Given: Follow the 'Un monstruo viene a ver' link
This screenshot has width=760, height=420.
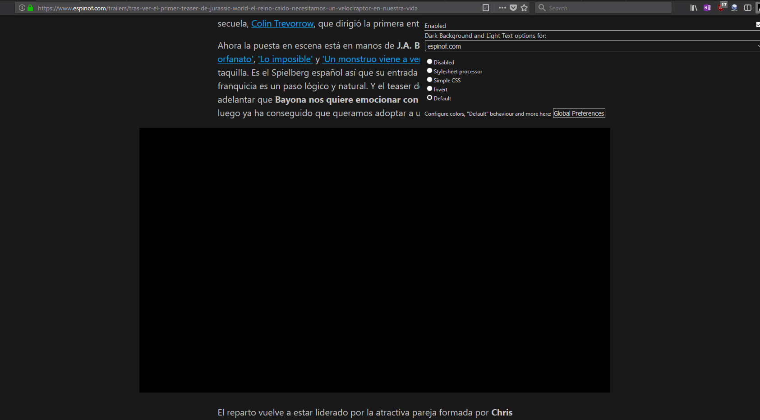Looking at the screenshot, I should 371,59.
